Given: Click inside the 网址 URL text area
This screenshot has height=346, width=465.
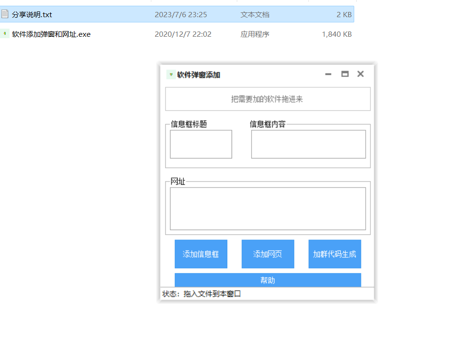Looking at the screenshot, I should click(268, 209).
